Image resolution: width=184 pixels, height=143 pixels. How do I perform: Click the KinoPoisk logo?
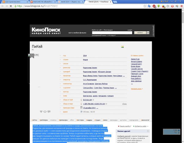pyautogui.click(x=46, y=31)
